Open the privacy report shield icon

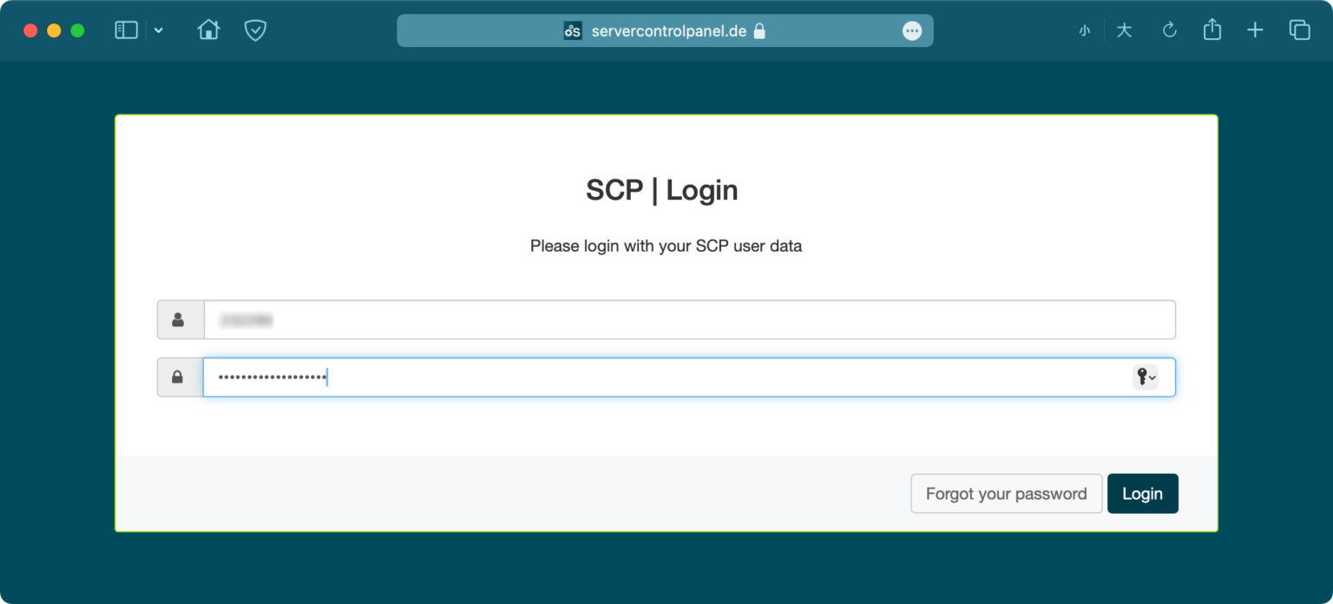click(x=255, y=30)
